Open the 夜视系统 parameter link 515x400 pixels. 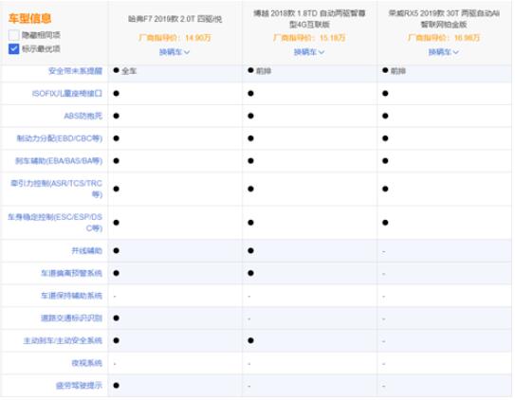(87, 363)
